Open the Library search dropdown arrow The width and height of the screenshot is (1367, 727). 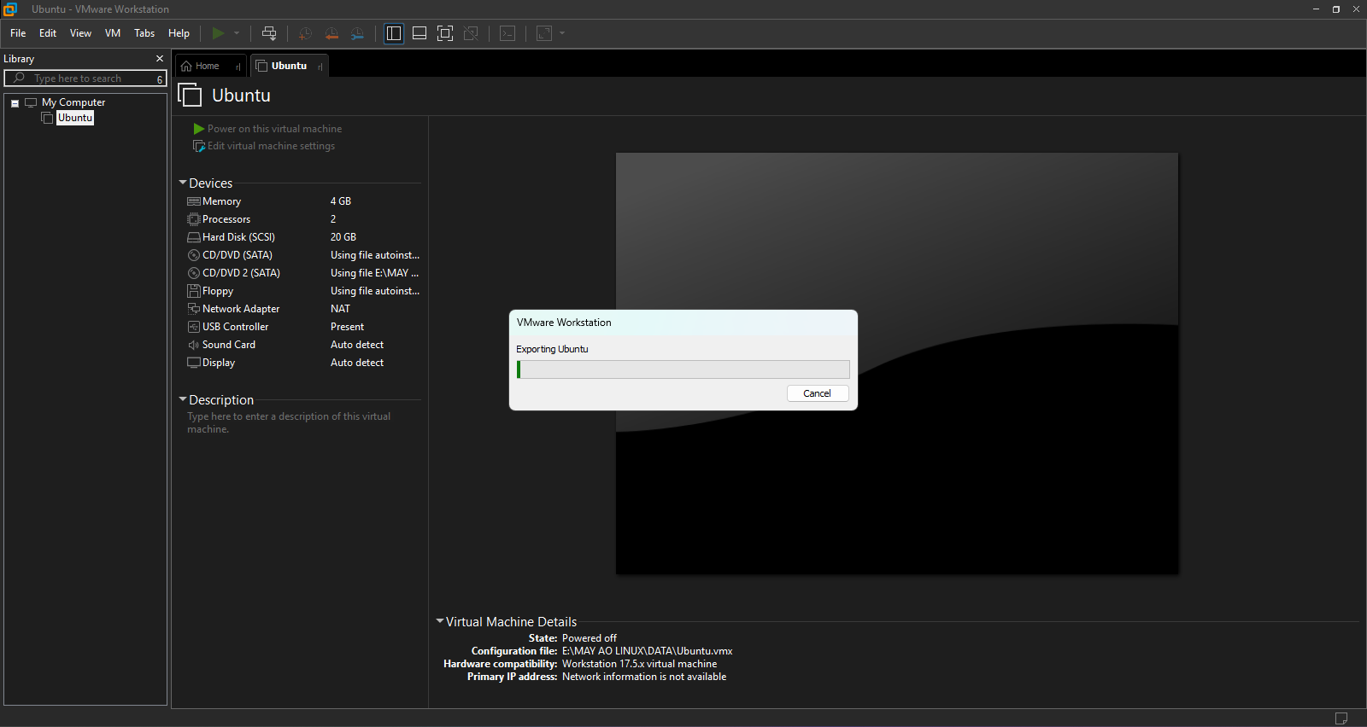click(160, 79)
